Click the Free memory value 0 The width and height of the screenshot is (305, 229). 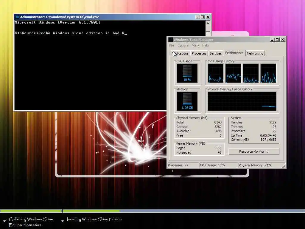(220, 135)
